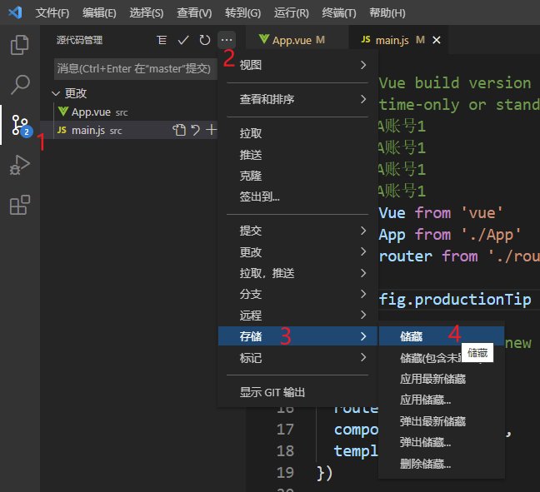Choose 克隆 from the menu

(x=297, y=176)
